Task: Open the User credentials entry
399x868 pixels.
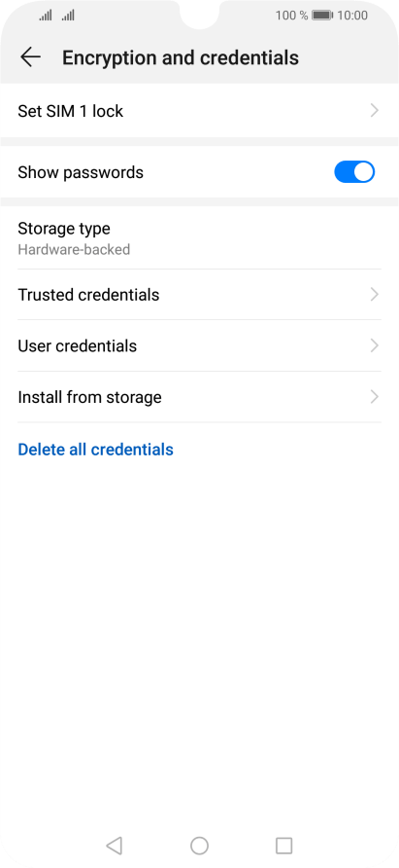Action: 200,345
